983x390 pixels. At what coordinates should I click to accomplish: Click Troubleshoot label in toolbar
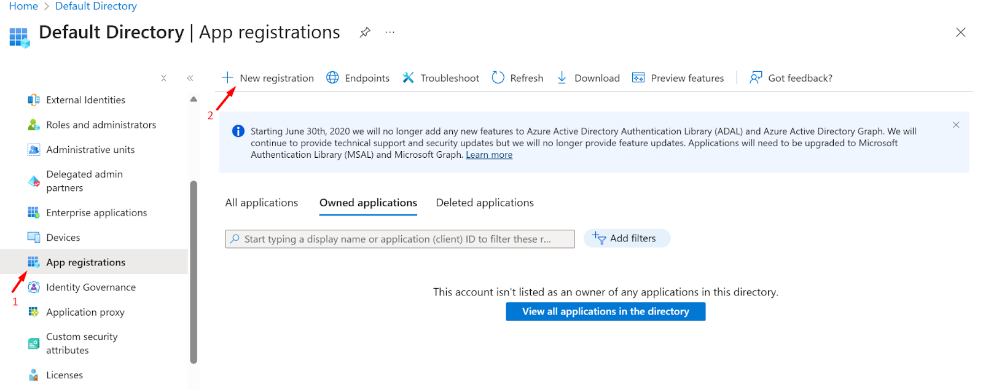pyautogui.click(x=450, y=78)
